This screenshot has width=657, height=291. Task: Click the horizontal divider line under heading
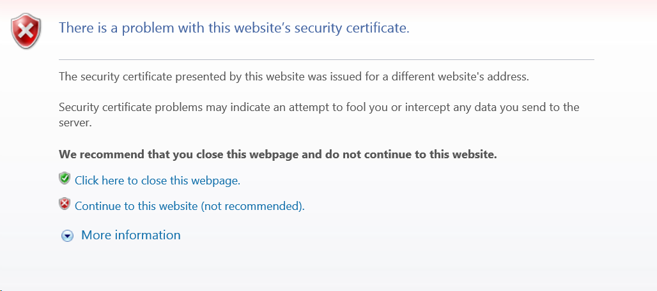(327, 60)
